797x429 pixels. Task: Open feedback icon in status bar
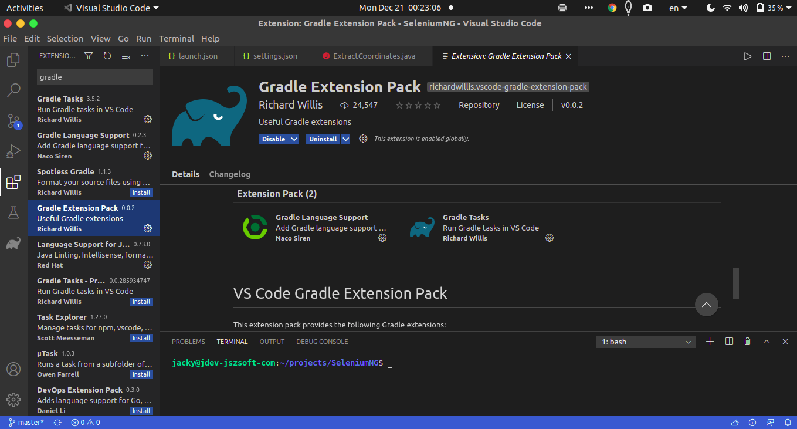pos(771,423)
